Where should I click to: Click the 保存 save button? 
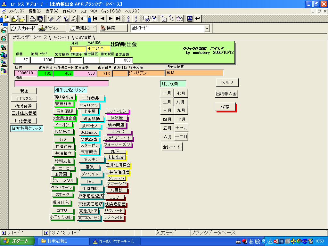pos(225,107)
